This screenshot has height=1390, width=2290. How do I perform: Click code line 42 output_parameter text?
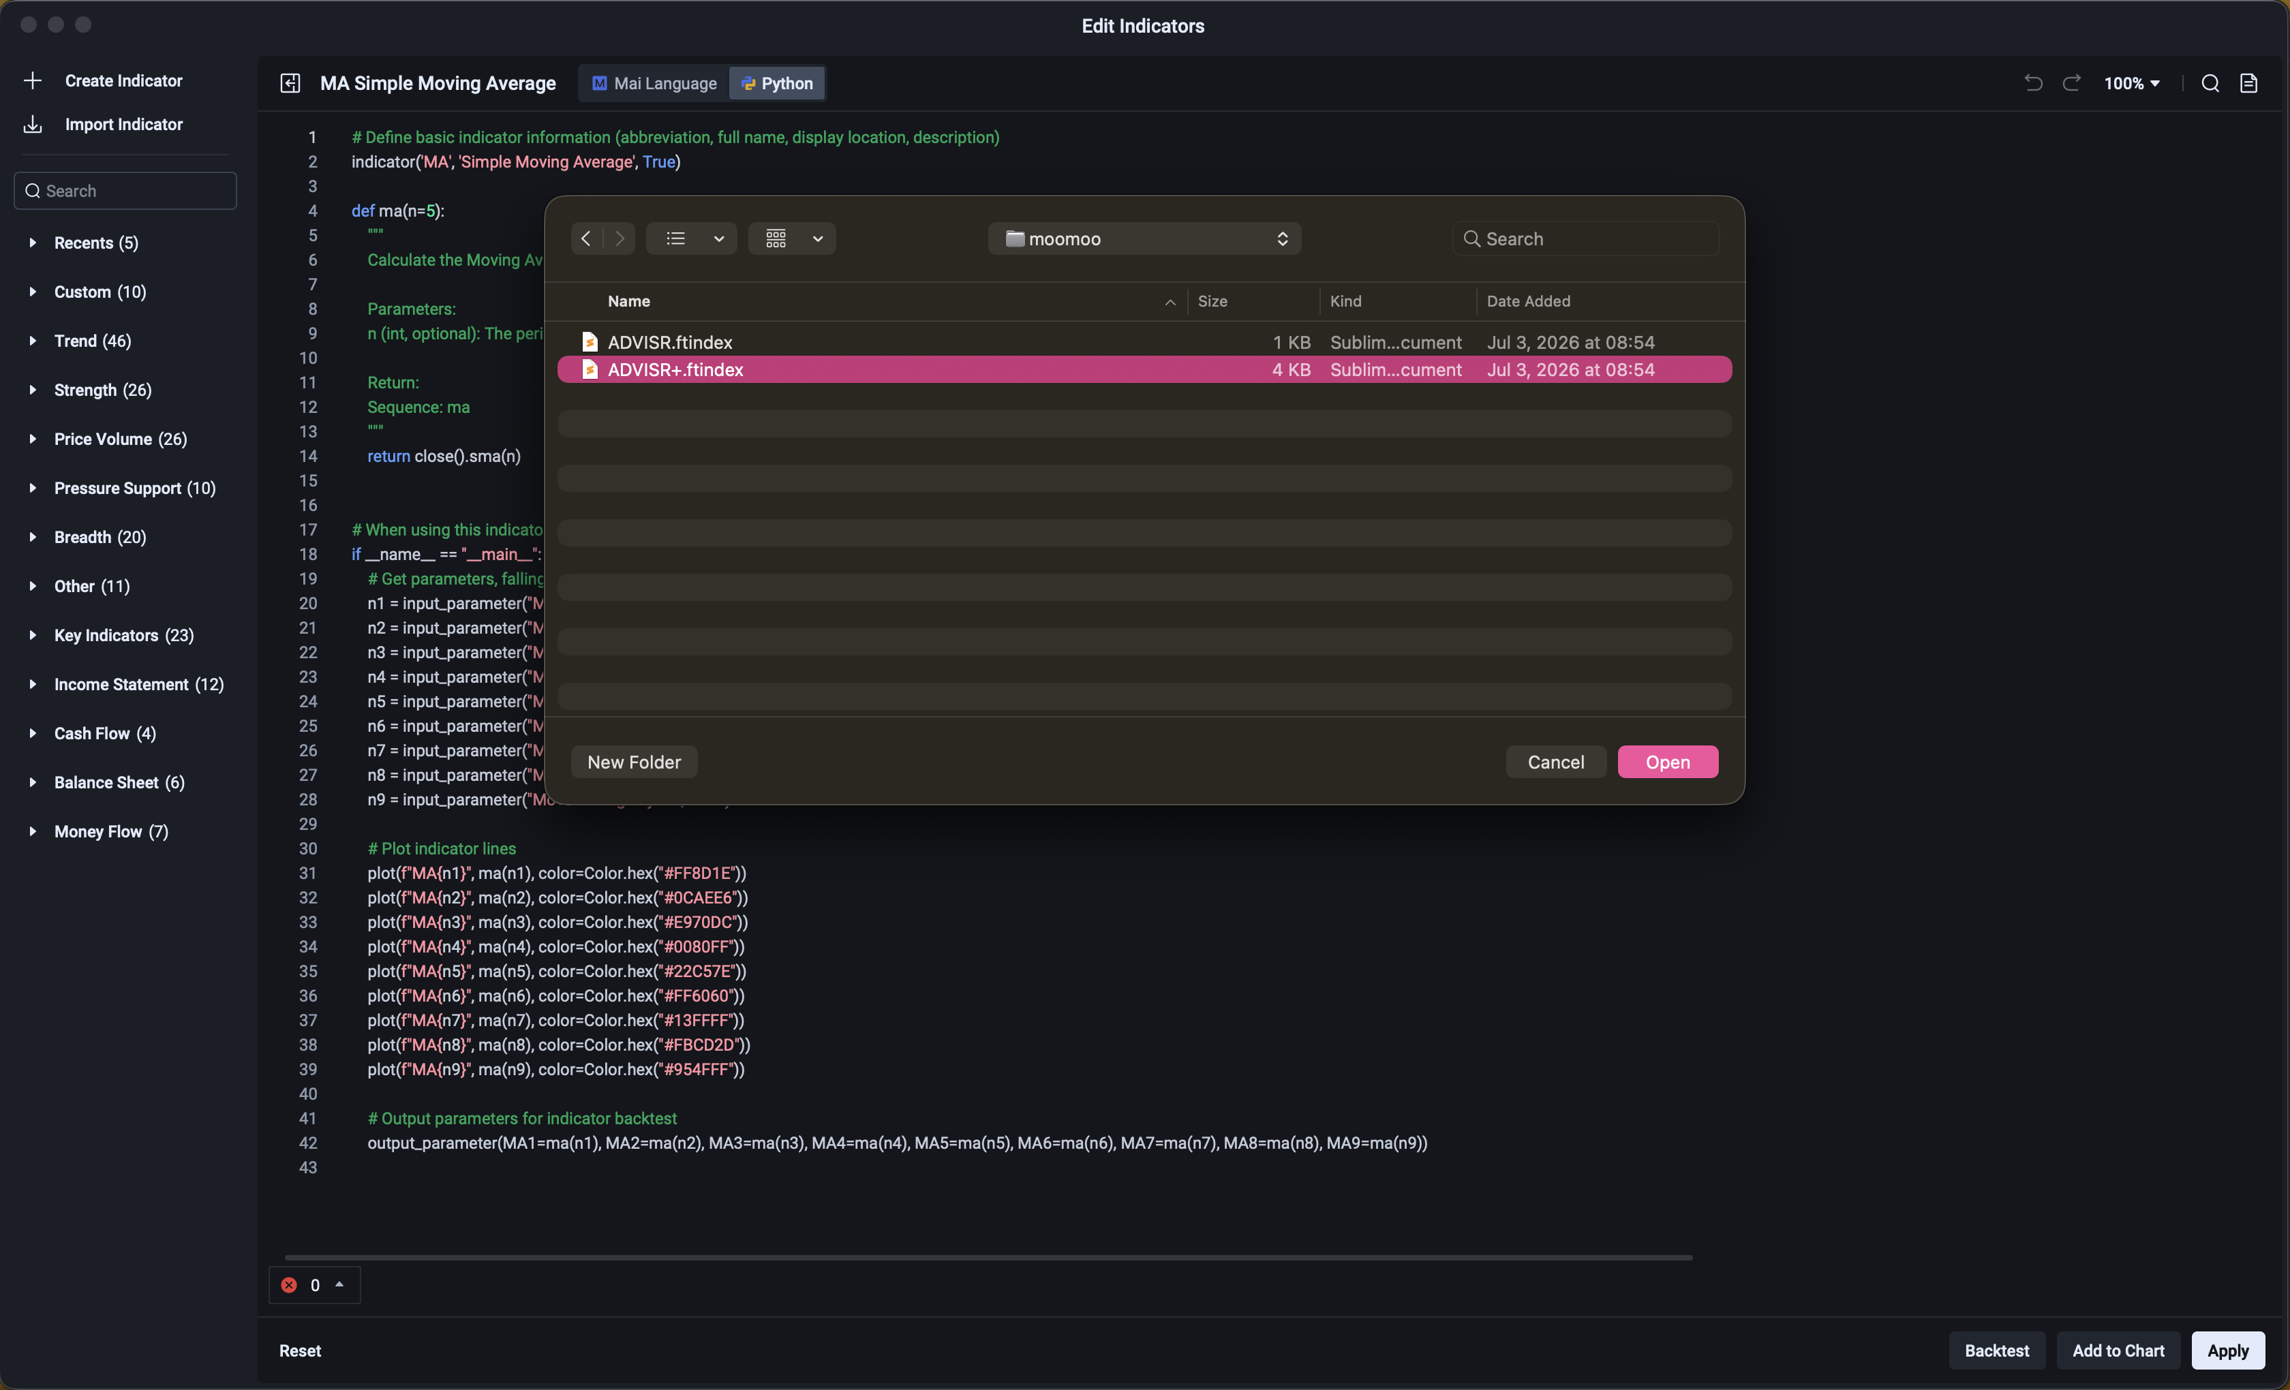coord(897,1143)
